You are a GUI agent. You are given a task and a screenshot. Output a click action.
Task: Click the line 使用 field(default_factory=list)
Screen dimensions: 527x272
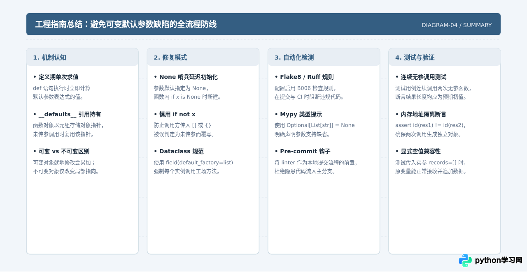[194, 162]
